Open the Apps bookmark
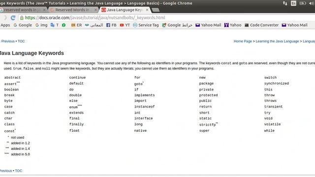The height and width of the screenshot is (177, 315). tap(5, 25)
